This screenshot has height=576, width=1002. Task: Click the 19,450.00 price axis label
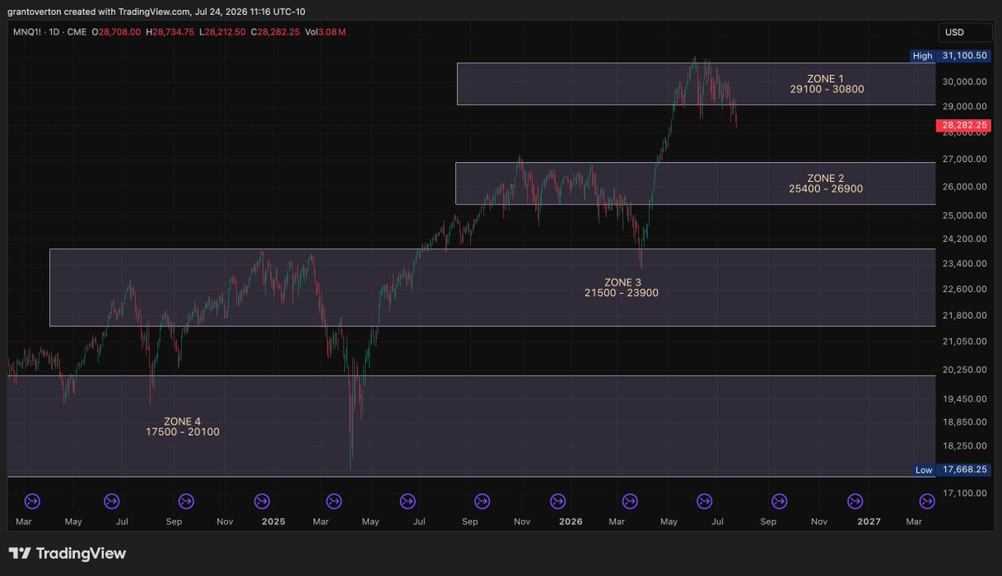(x=965, y=399)
